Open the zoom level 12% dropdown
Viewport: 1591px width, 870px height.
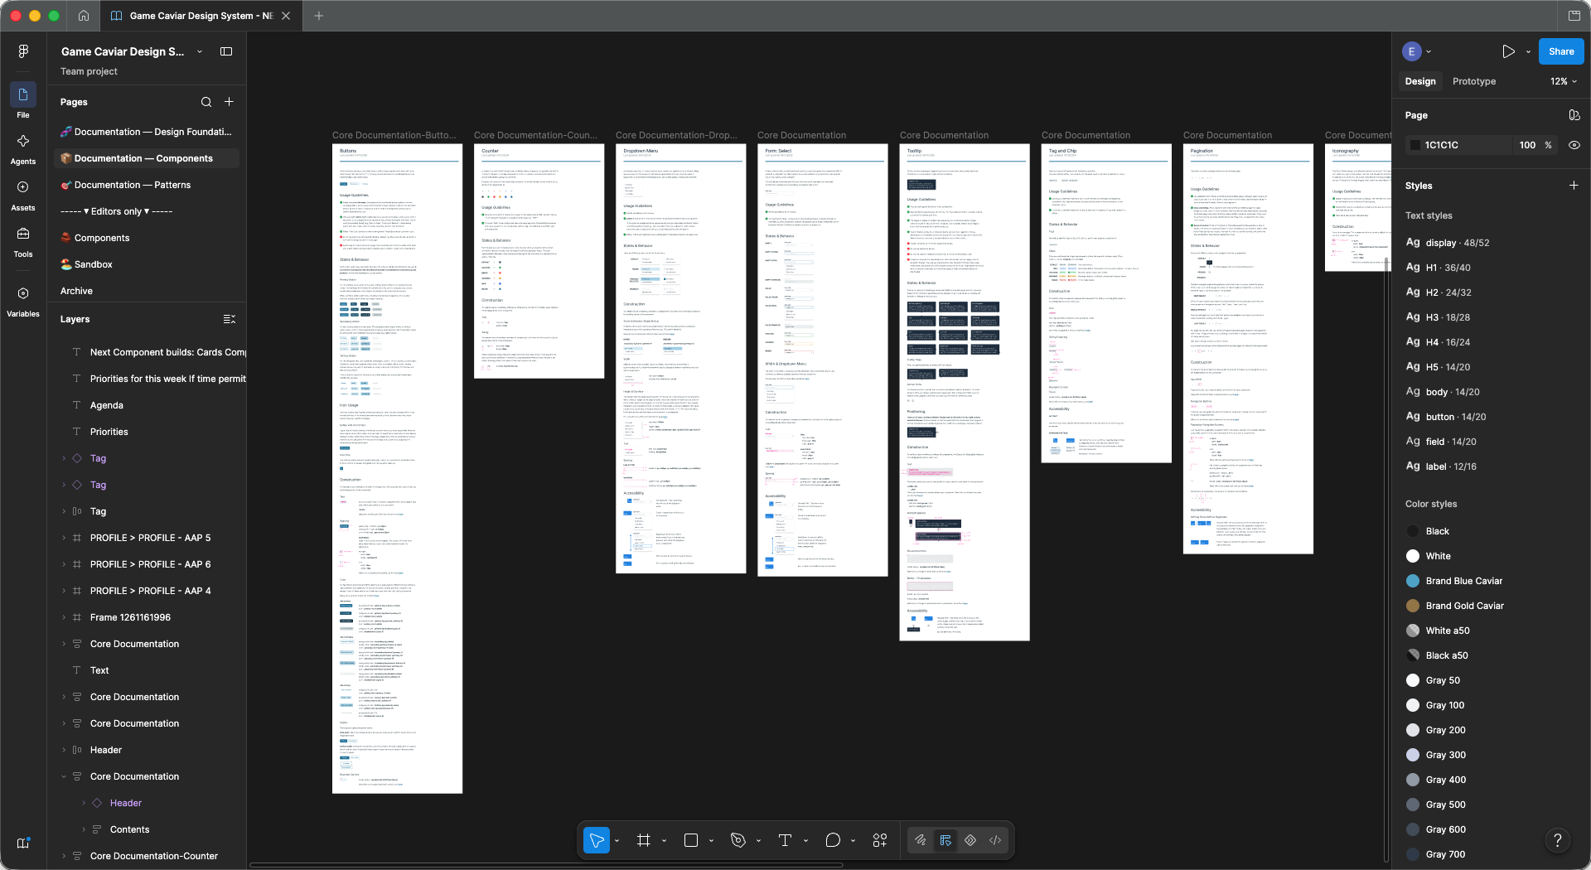1564,81
